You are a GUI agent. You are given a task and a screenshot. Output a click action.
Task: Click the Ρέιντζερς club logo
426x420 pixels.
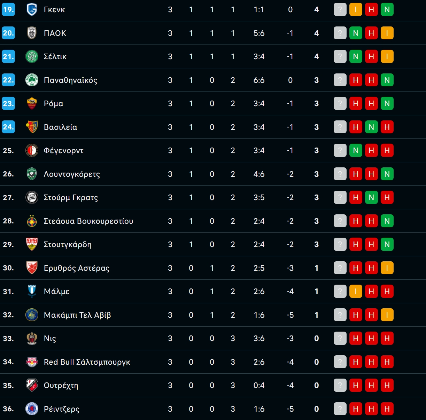pos(32,409)
